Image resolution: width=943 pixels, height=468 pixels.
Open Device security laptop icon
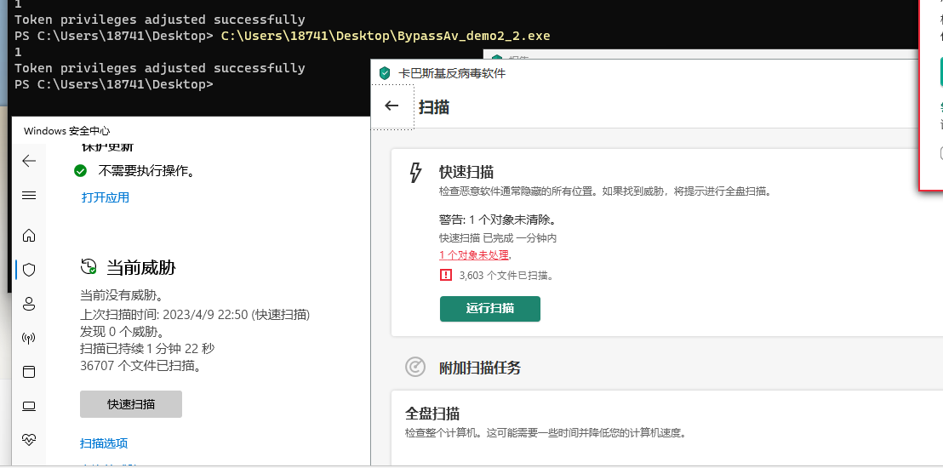[x=29, y=406]
